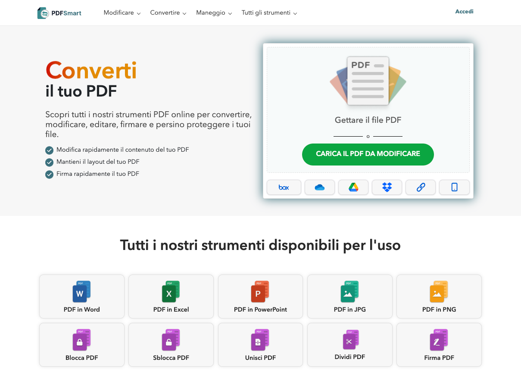Upload a file from Dropbox
Image resolution: width=521 pixels, height=381 pixels.
387,187
